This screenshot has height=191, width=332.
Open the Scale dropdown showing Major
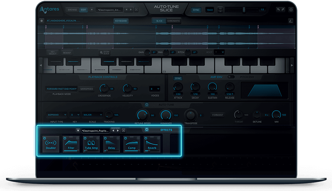pyautogui.click(x=92, y=115)
